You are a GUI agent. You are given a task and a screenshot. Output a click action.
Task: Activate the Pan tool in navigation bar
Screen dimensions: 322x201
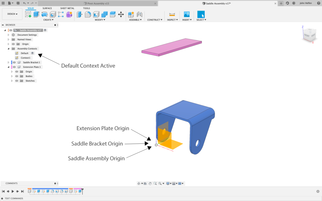[x=150, y=183]
